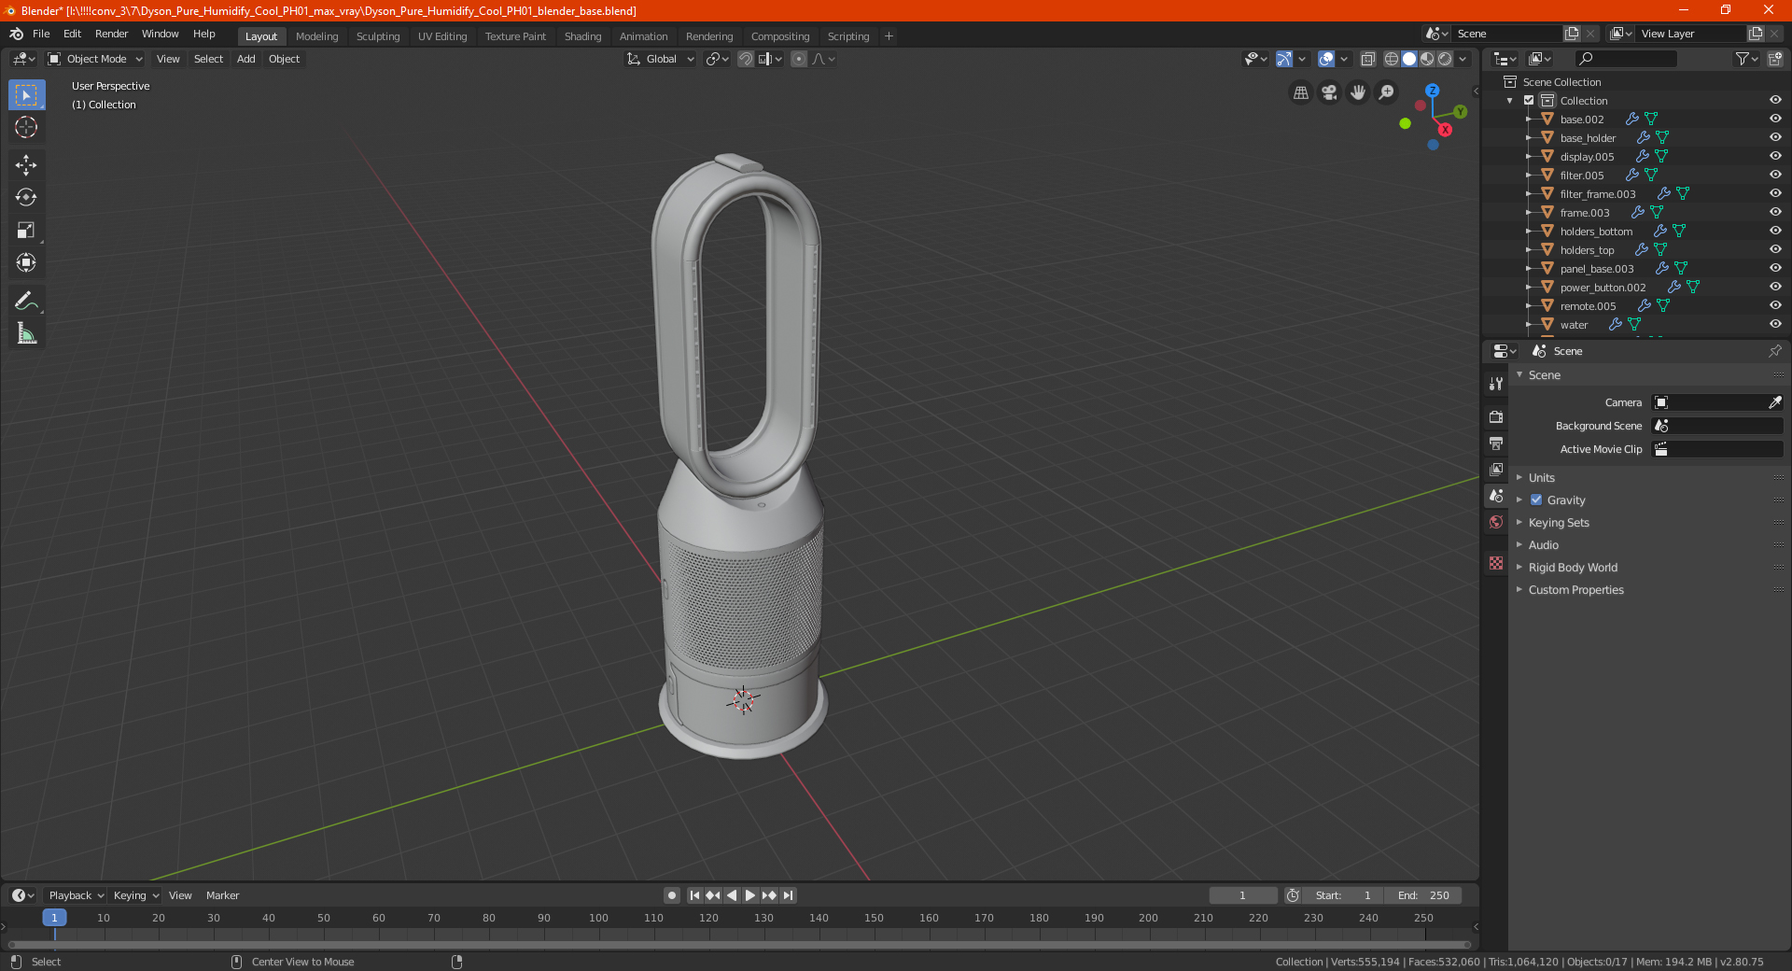
Task: Expand the Rigid Body World panel
Action: tap(1573, 567)
